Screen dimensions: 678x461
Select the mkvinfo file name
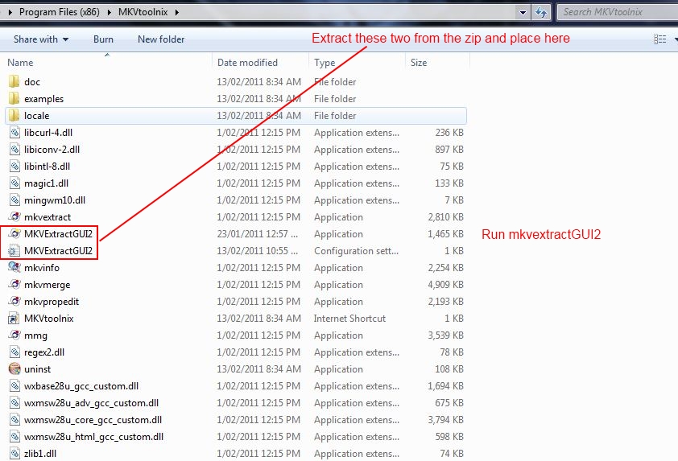click(42, 268)
